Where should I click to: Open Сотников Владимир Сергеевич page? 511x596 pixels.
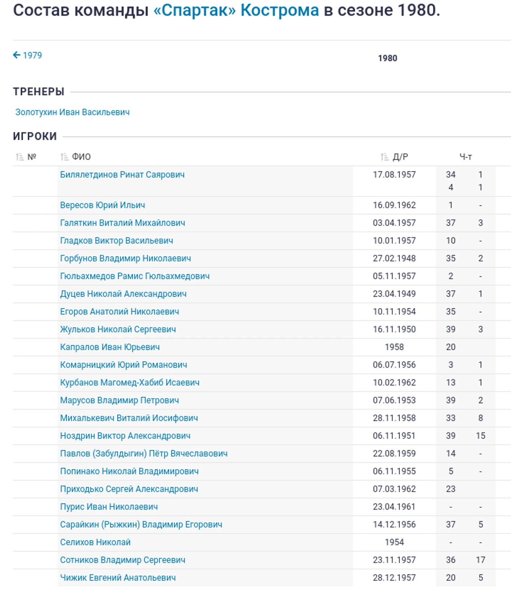tap(122, 560)
